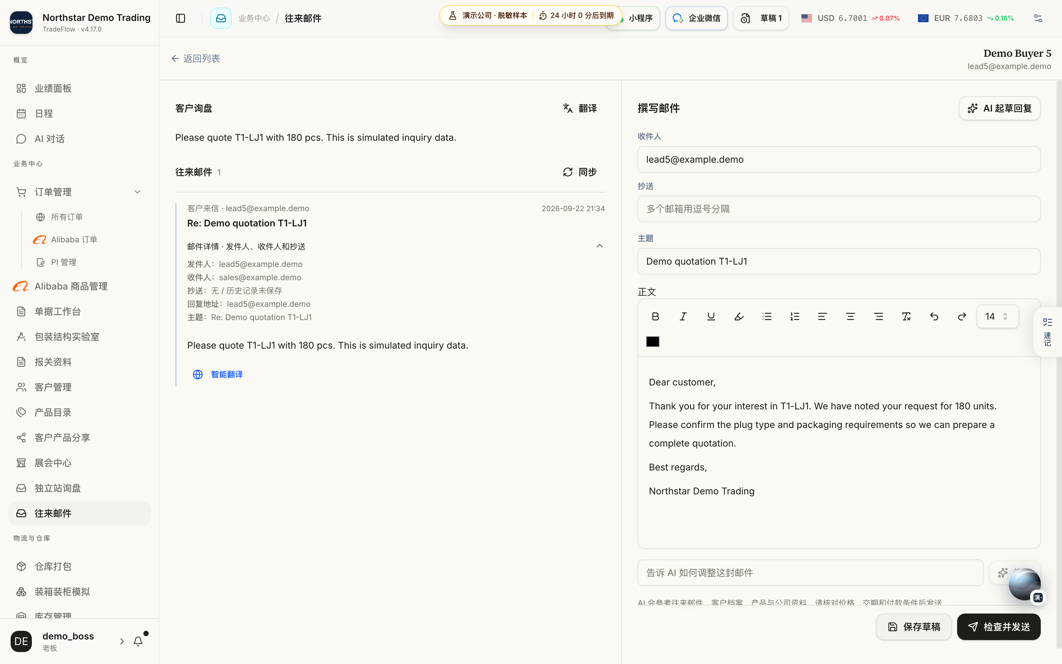
Task: Toggle italic formatting in email editor
Action: coord(683,317)
